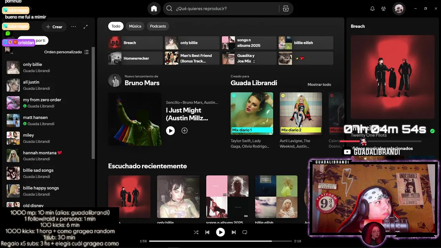Screen dimensions: 441x248
Task: Open miley playlist in library
Action: [48, 138]
